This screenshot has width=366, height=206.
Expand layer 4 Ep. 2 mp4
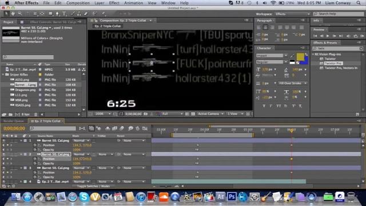tap(21, 181)
